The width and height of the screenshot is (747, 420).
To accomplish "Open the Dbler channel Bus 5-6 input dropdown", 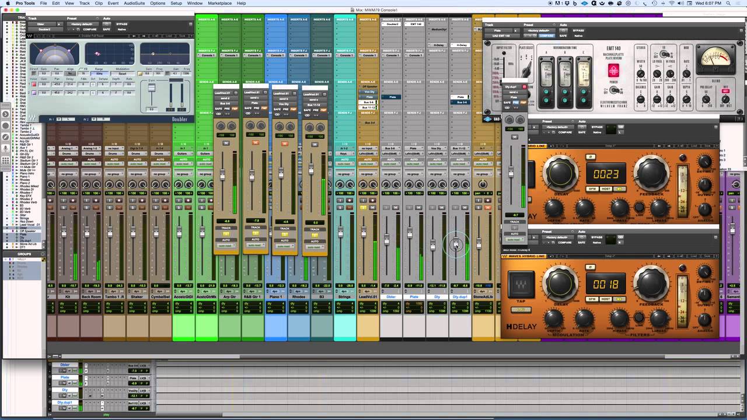I will point(390,148).
